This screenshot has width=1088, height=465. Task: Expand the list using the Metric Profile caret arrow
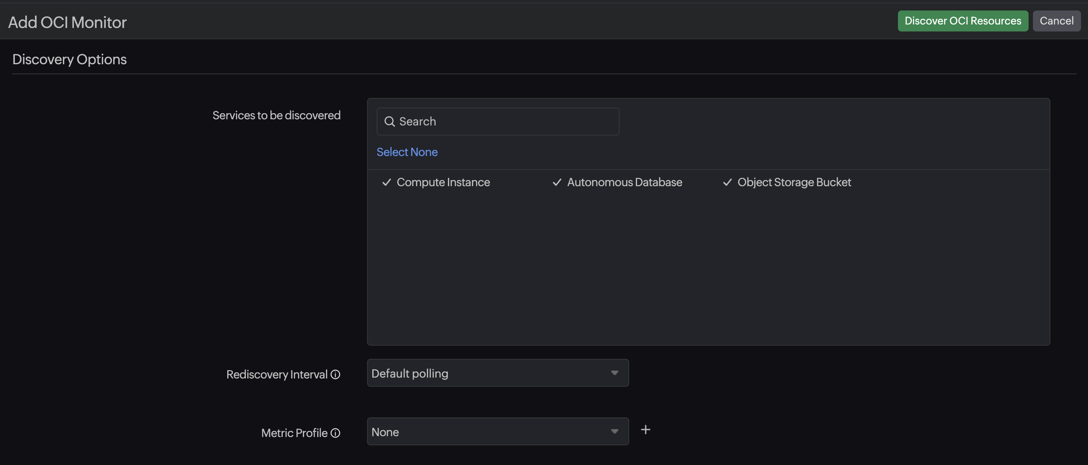(x=615, y=432)
